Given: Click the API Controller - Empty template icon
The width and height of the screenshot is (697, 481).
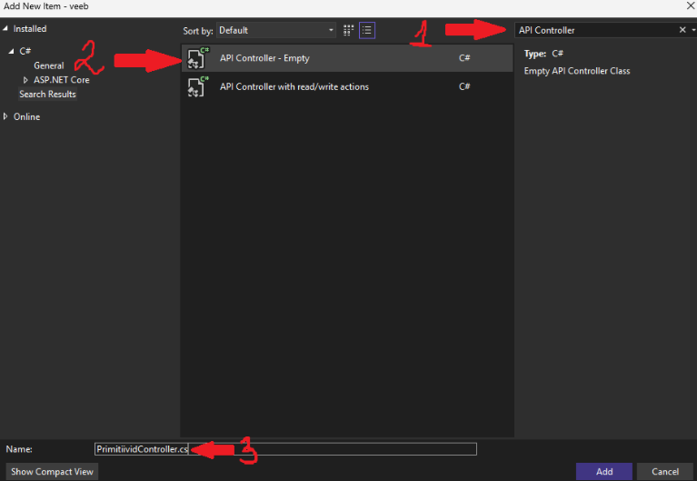Looking at the screenshot, I should [197, 59].
